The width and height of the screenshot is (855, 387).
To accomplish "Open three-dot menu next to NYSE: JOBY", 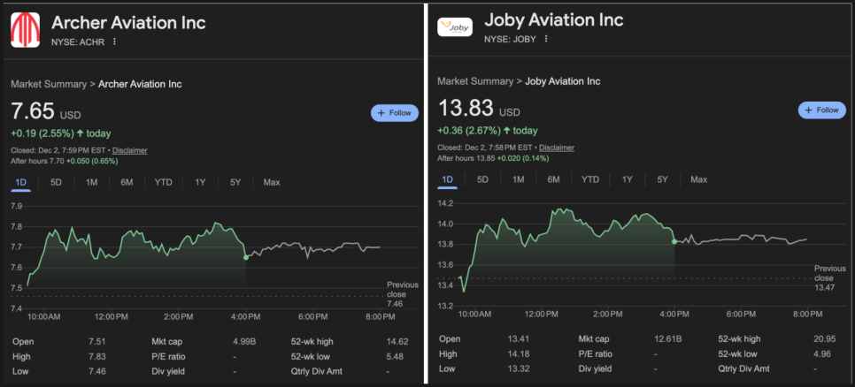I will click(x=546, y=39).
